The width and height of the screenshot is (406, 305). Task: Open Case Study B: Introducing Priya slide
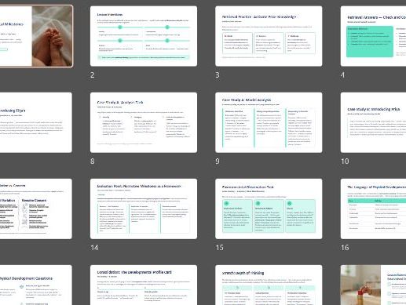tap(373, 122)
